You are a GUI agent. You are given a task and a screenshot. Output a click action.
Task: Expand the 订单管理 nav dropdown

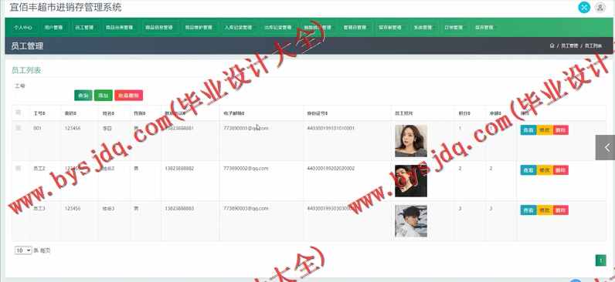point(454,28)
